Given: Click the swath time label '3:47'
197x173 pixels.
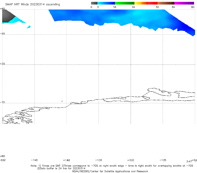Looking at the screenshot, I should click(x=189, y=162).
